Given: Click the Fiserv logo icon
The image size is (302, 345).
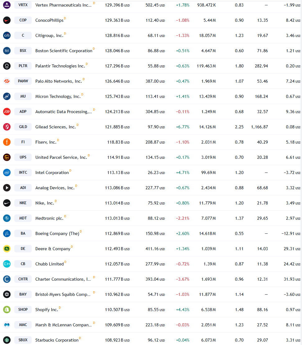Looking at the screenshot, I should point(7,142).
